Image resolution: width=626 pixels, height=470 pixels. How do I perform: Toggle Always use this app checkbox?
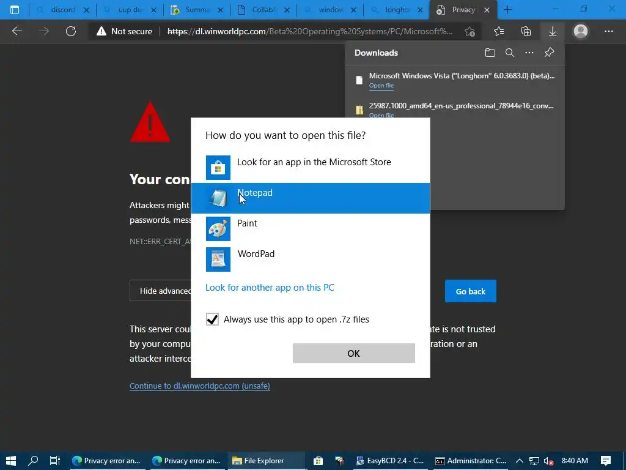point(212,319)
